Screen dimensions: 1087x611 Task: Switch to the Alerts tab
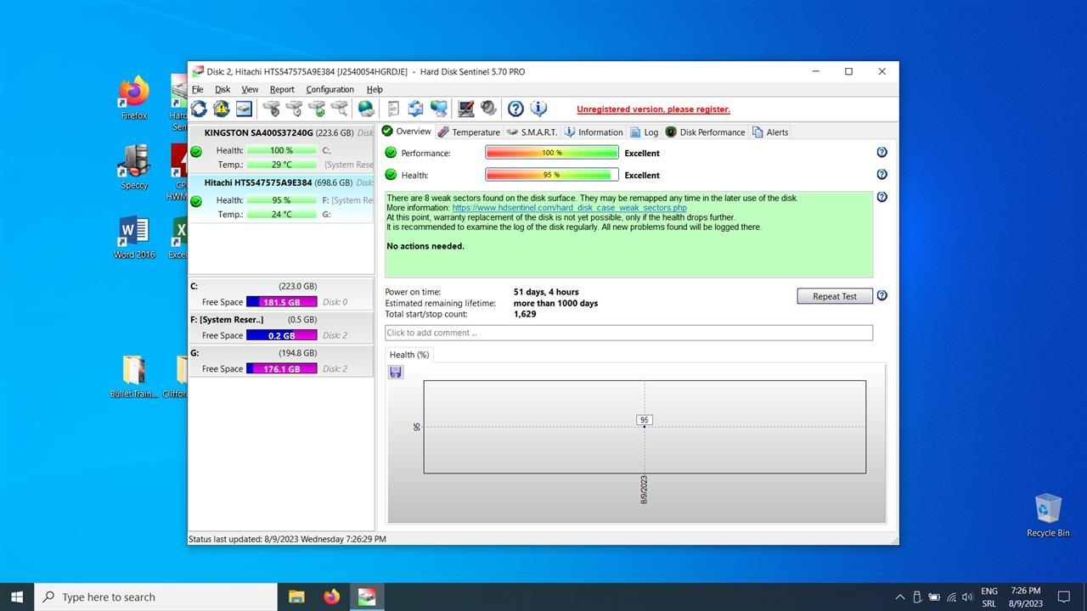(x=770, y=132)
